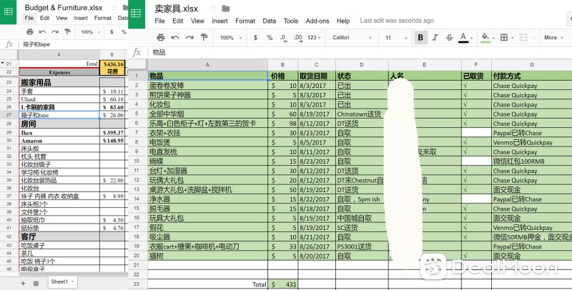
Task: Open text color picker (A) in 卖家具.xlsx
Action: pos(465,38)
